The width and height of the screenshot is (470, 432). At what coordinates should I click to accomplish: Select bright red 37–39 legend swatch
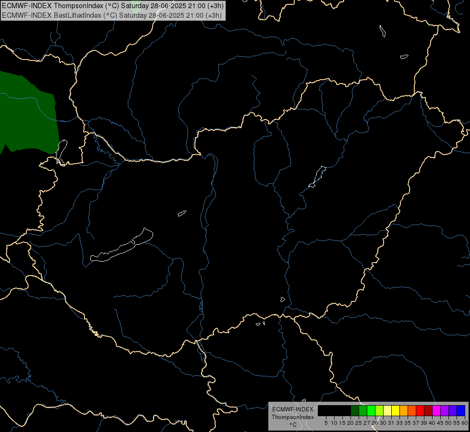420,411
